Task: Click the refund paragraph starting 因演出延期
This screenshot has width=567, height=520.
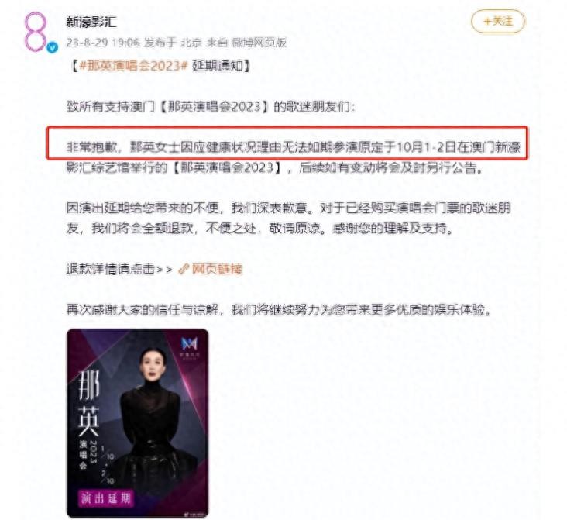Action: (288, 219)
